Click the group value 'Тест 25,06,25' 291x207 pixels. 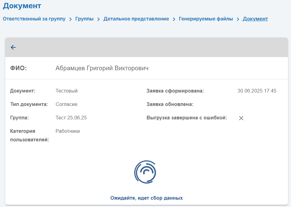pyautogui.click(x=71, y=118)
